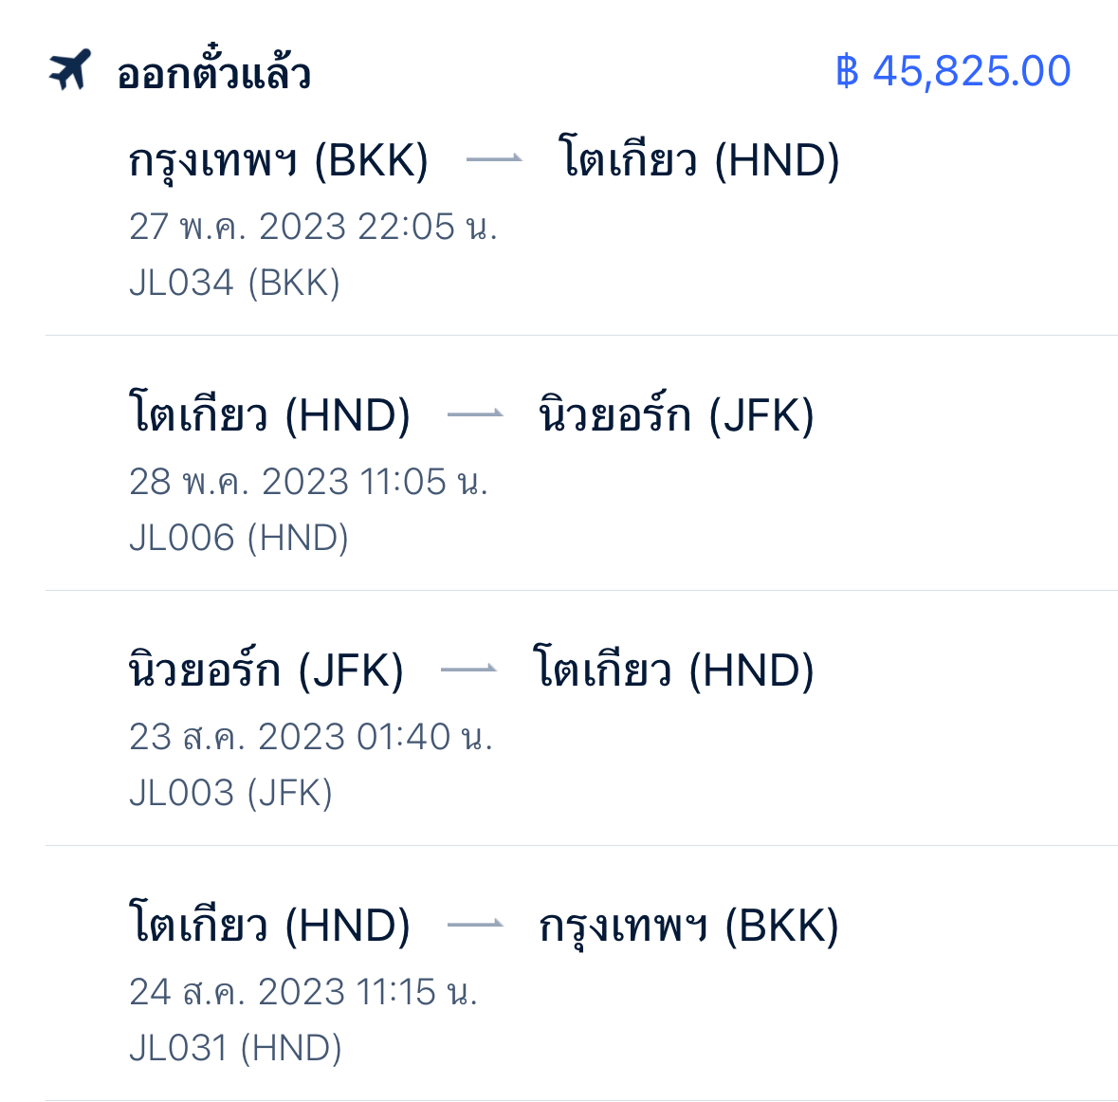1118x1102 pixels.
Task: Select the 23 ส.ค. 2023 01:40 departure time
Action: [x=311, y=737]
